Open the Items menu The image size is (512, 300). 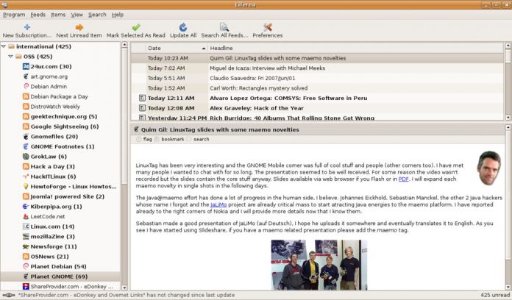[x=58, y=15]
